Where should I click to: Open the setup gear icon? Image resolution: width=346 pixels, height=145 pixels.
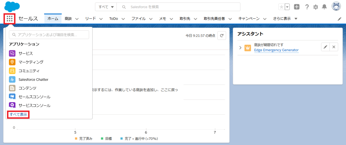pyautogui.click(x=316, y=7)
